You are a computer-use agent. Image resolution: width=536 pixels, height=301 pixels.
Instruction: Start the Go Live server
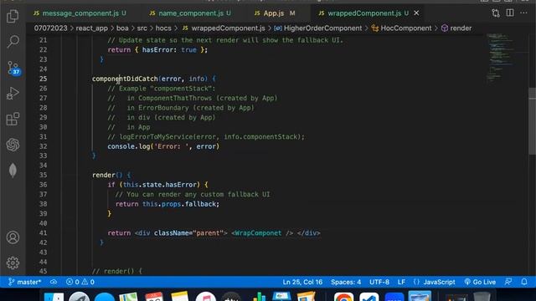480,282
